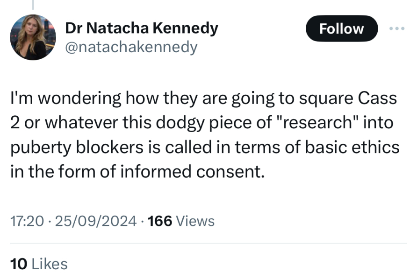Viewport: 417px width, 280px height.
Task: Click the divider line above the Likes row
Action: [208, 243]
